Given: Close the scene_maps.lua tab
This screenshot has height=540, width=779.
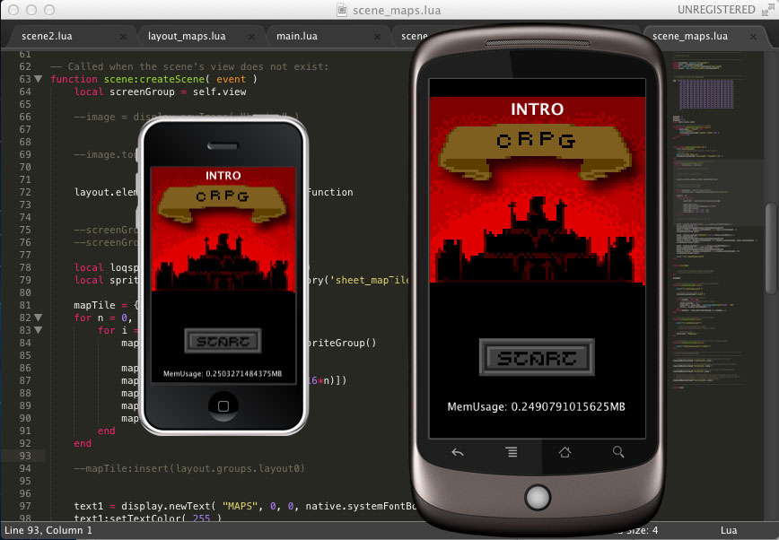Looking at the screenshot, I should (x=753, y=36).
